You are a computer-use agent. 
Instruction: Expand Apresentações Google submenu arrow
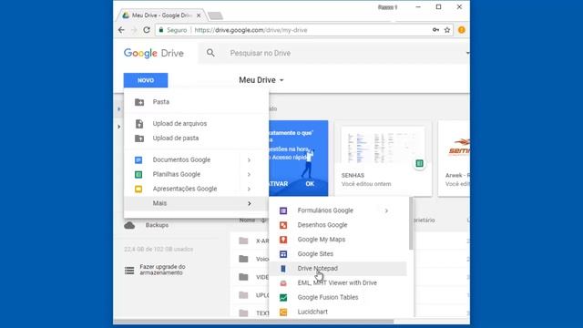(249, 189)
